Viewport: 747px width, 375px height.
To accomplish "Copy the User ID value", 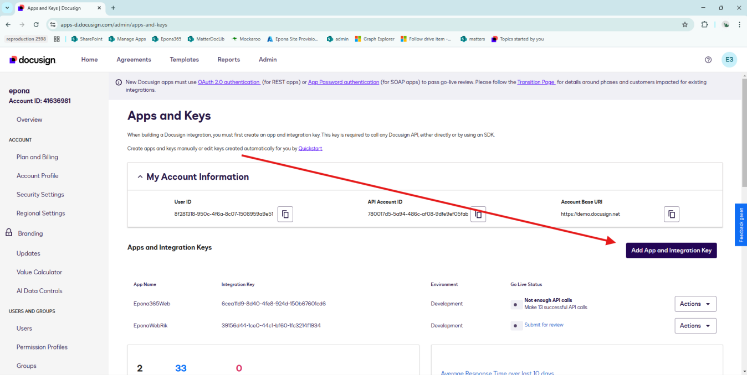I will pyautogui.click(x=285, y=214).
